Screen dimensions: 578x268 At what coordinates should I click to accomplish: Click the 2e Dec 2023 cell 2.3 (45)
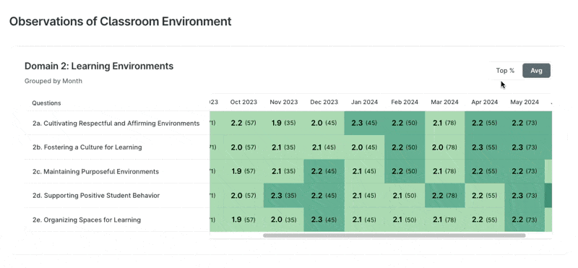[324, 220]
